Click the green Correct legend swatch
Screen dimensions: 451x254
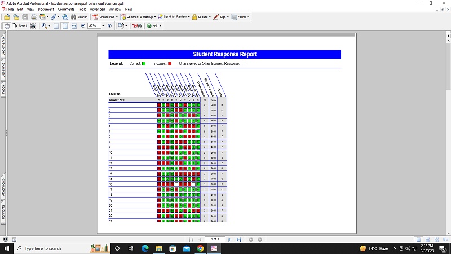click(144, 64)
